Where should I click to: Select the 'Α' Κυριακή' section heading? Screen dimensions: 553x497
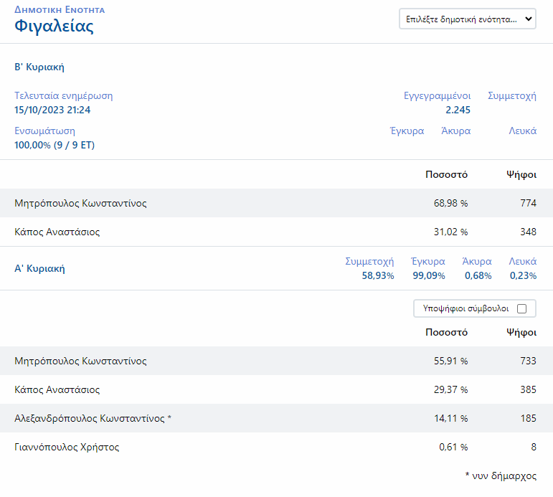pyautogui.click(x=39, y=269)
